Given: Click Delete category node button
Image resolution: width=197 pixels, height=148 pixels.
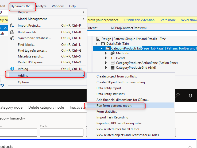Looking at the screenshot, I should pyautogui.click(x=46, y=108).
